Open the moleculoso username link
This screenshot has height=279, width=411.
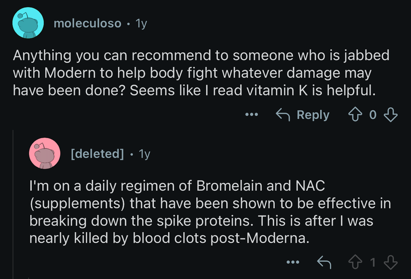87,23
